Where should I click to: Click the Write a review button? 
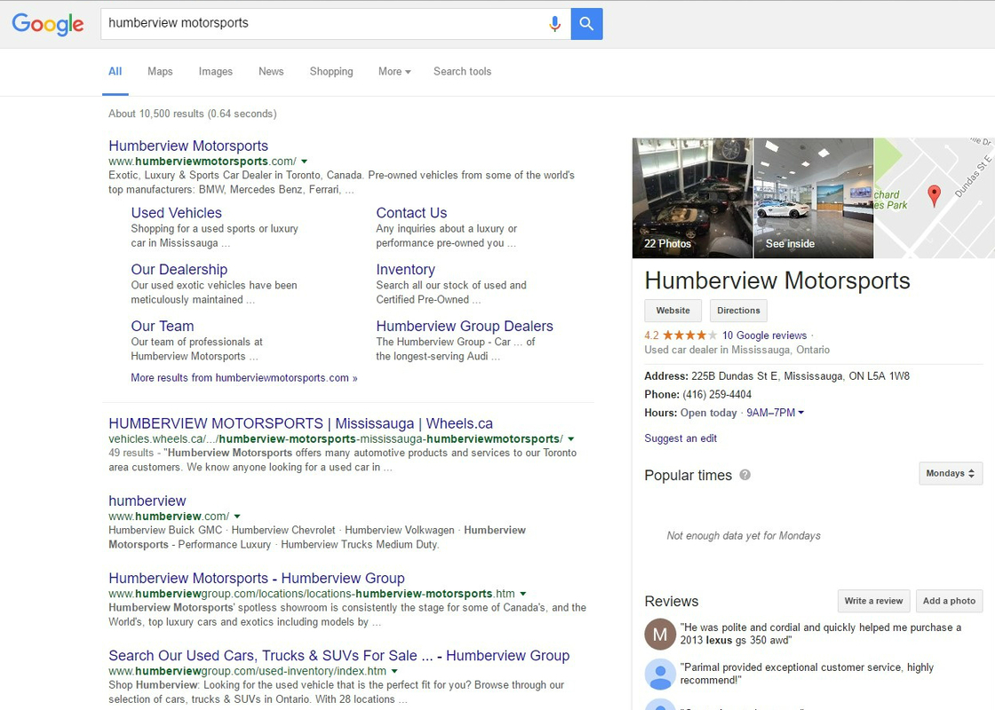pyautogui.click(x=873, y=601)
